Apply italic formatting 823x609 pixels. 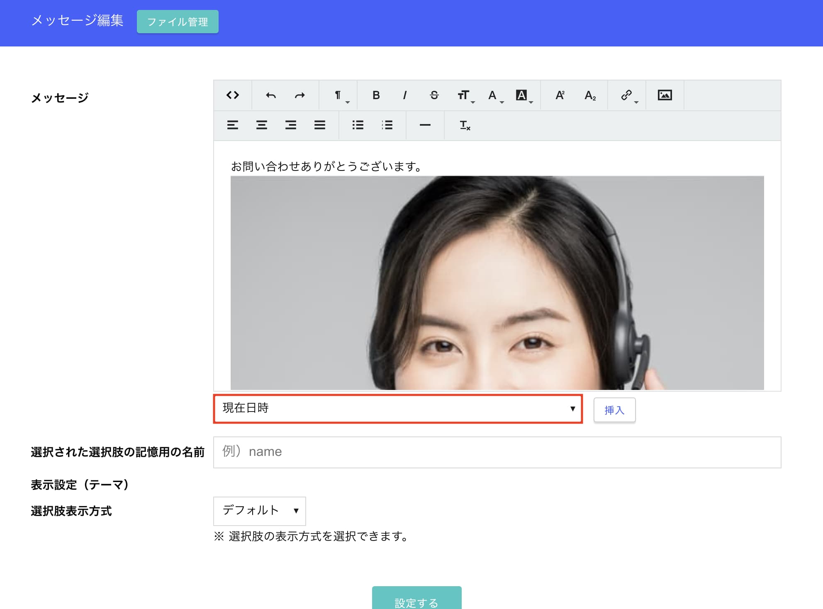[x=405, y=95]
